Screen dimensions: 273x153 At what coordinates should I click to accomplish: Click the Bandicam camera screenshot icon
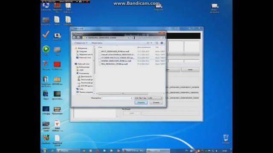point(80,2)
